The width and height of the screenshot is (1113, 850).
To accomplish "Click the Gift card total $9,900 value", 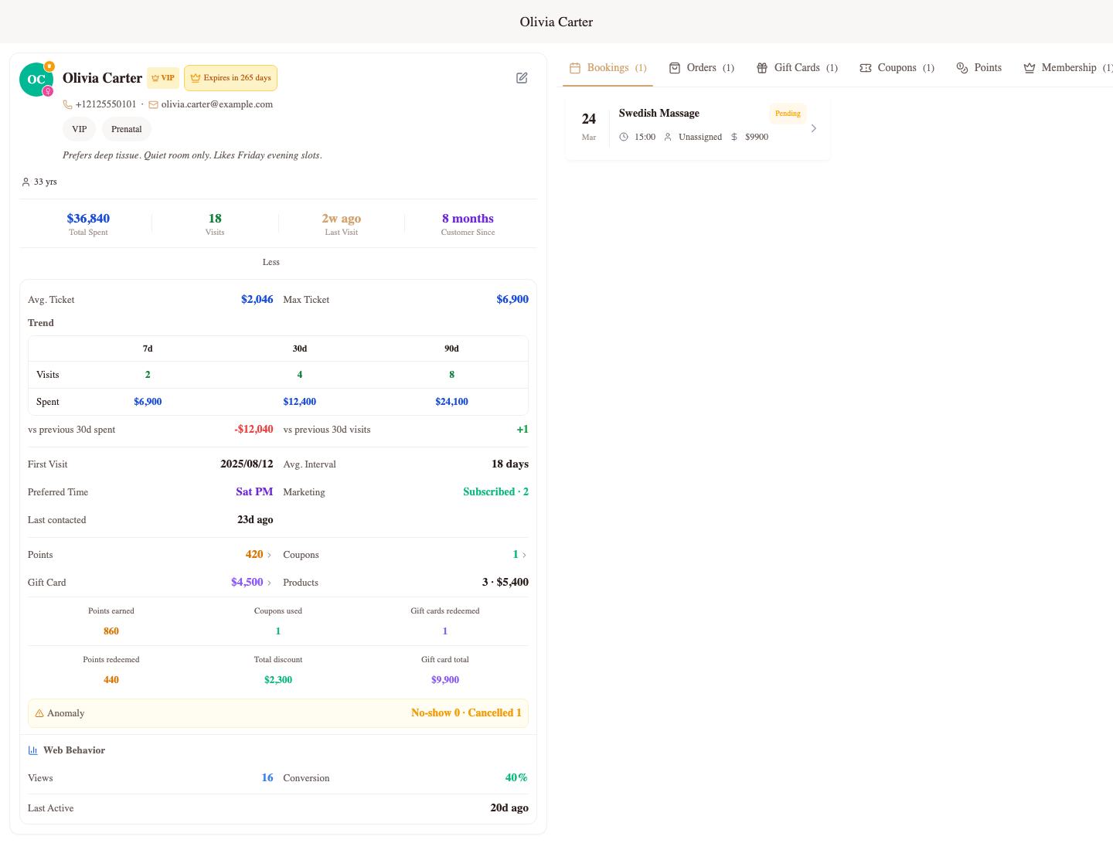I will click(x=445, y=680).
